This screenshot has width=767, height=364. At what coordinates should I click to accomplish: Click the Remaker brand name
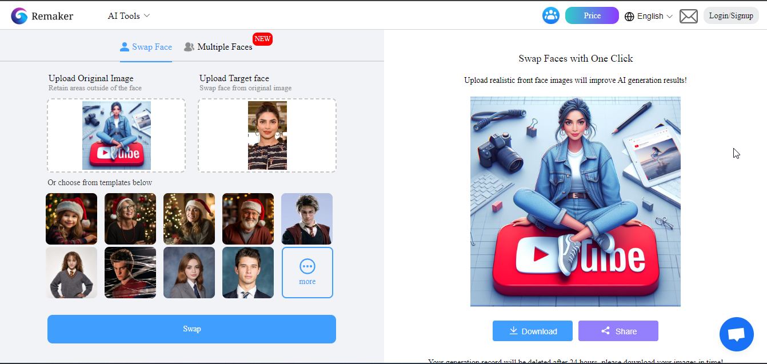point(53,16)
